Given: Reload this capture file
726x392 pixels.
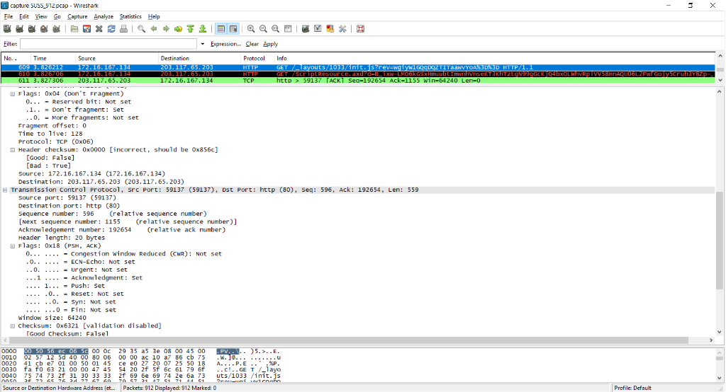Looking at the screenshot, I should point(111,29).
